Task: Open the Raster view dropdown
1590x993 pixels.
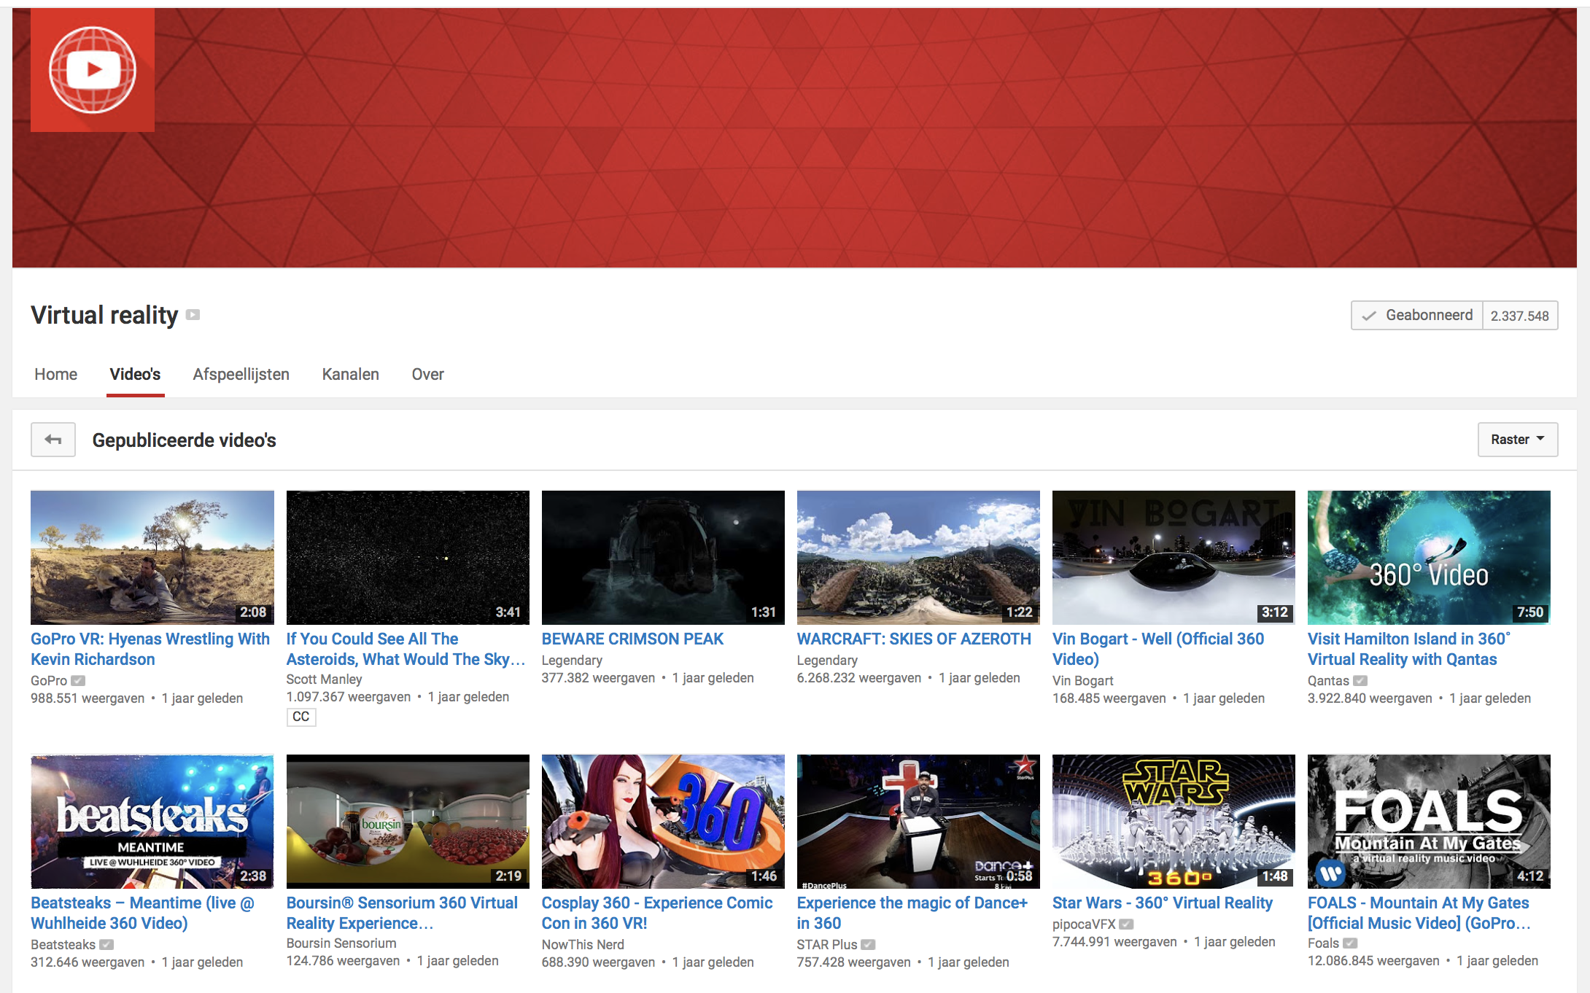Action: [1518, 440]
